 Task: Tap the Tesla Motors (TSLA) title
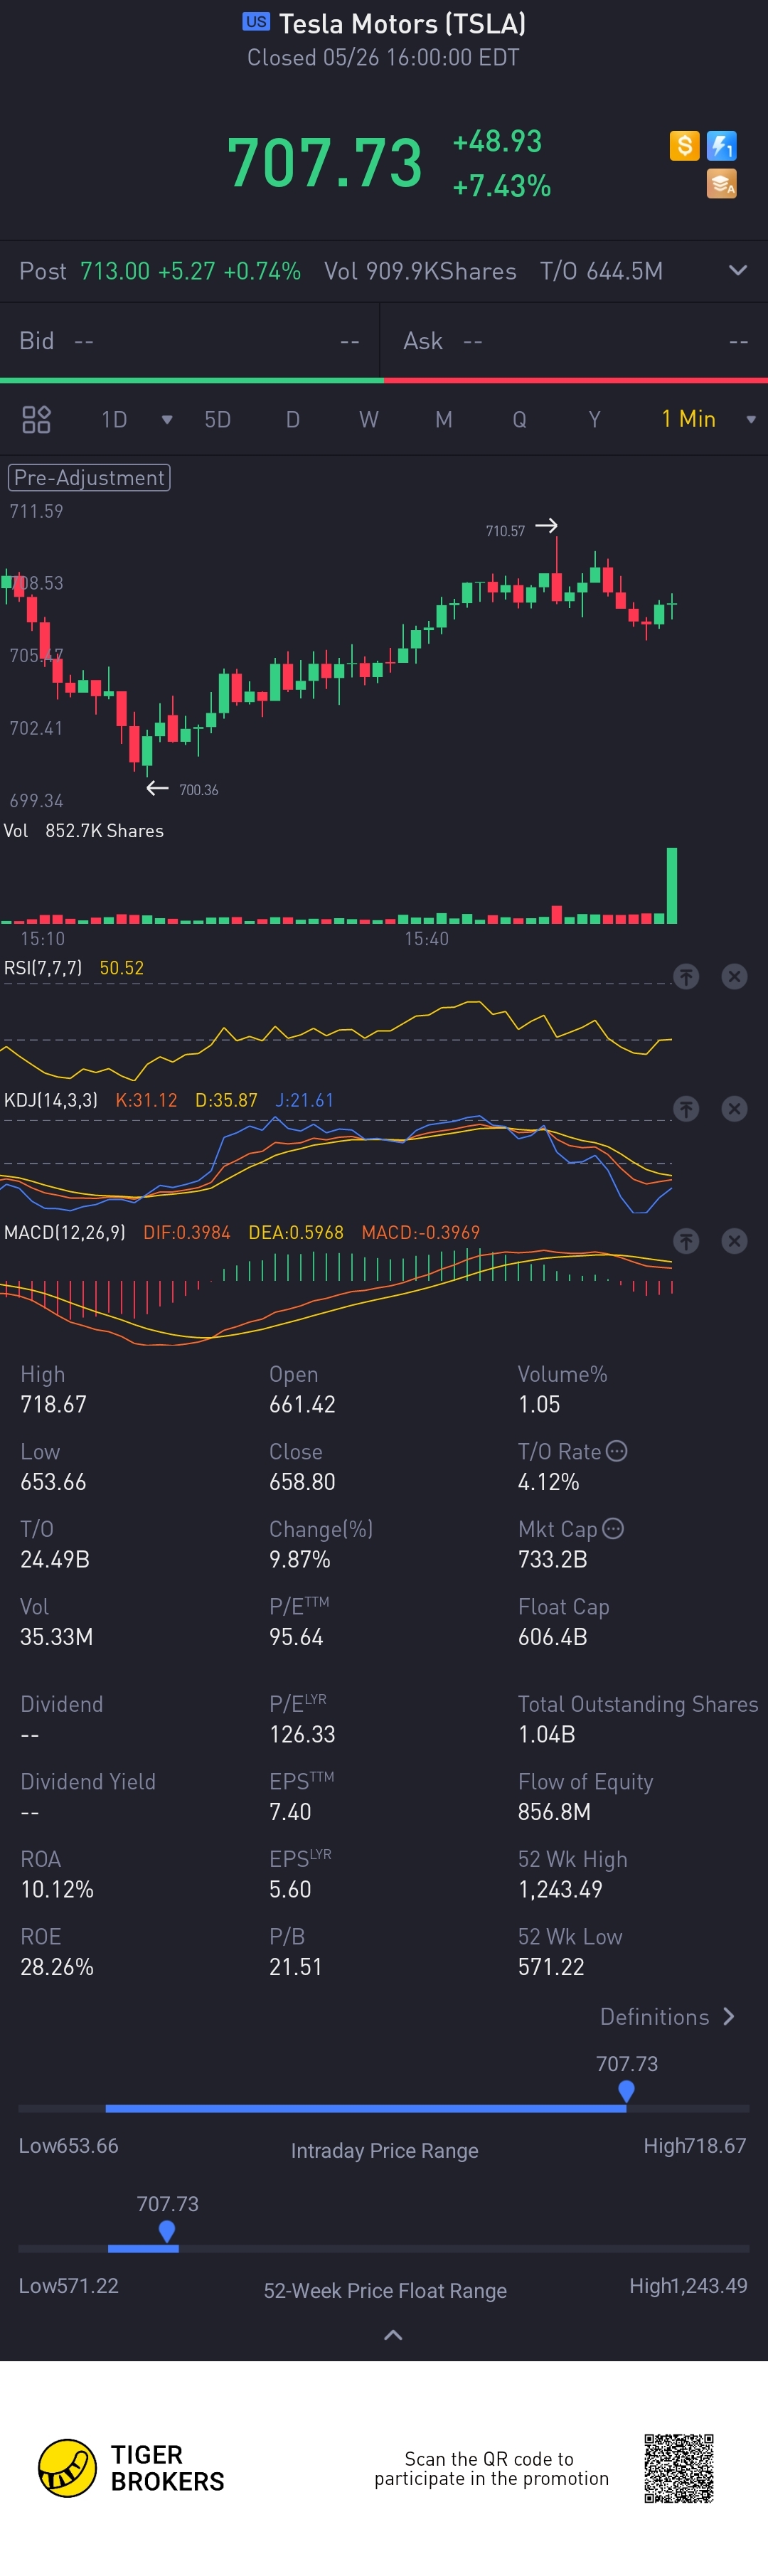click(x=402, y=23)
